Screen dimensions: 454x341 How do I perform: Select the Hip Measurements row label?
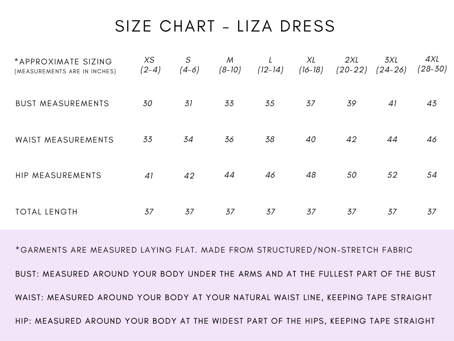pos(58,175)
